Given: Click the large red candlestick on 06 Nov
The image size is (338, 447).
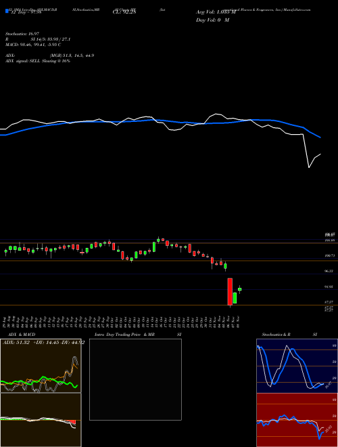Looking at the screenshot, I should click(x=230, y=292).
